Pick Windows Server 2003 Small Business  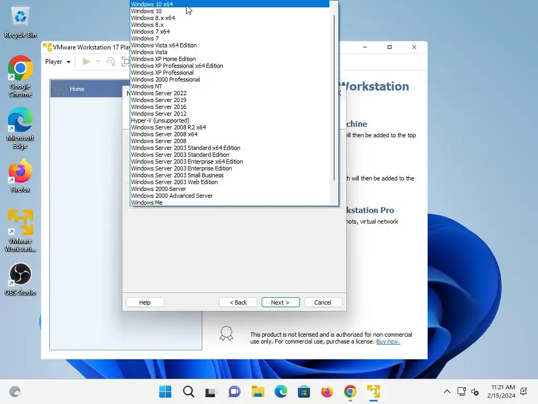tap(230, 175)
